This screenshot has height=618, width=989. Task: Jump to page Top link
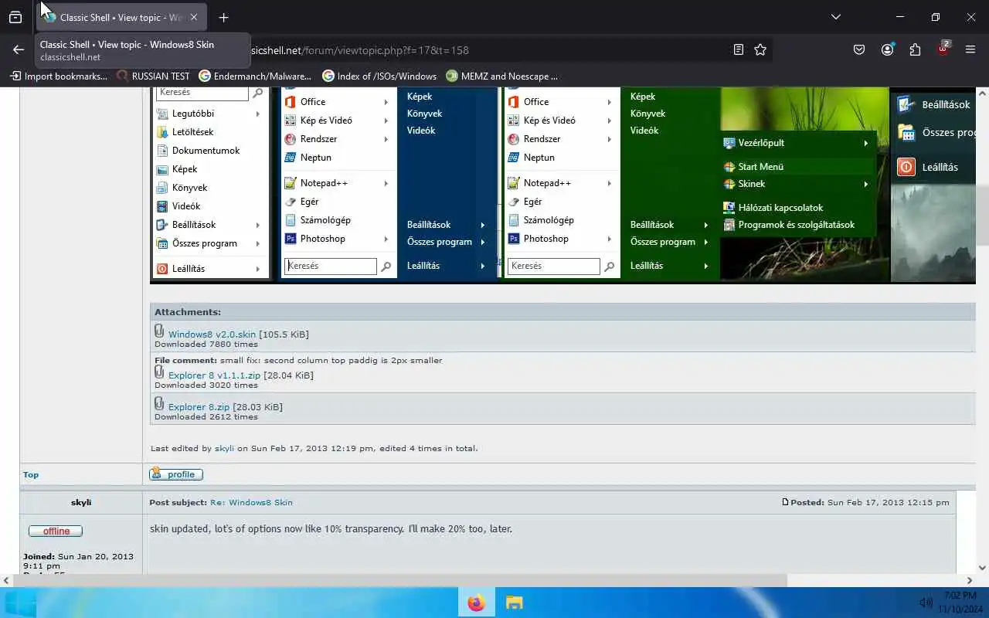[x=31, y=474]
